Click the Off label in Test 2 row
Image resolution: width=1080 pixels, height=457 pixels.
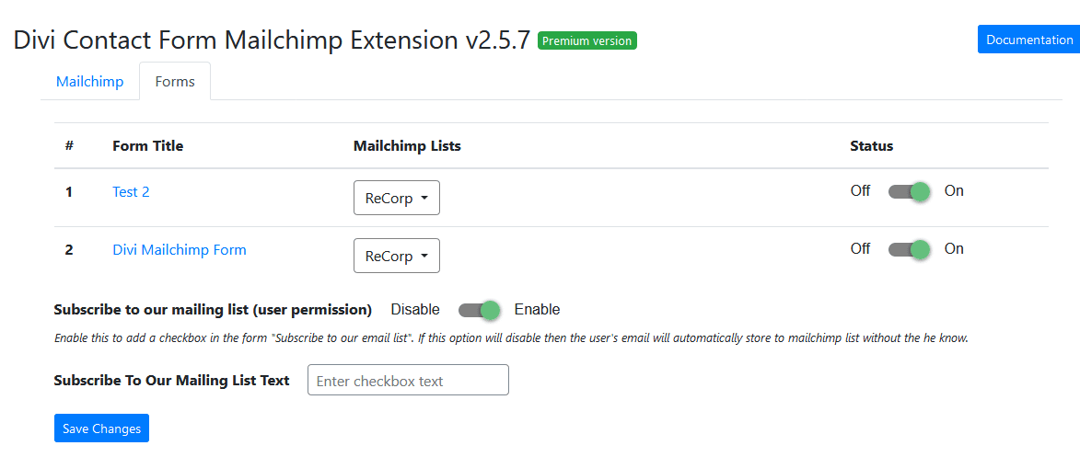pos(860,191)
